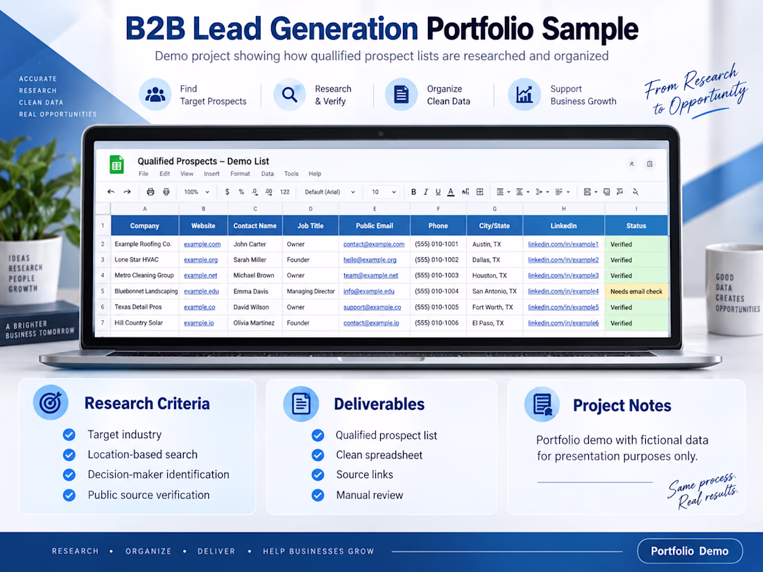Click the checkmark beside Decision-maker identification
The height and width of the screenshot is (572, 763).
tap(69, 475)
